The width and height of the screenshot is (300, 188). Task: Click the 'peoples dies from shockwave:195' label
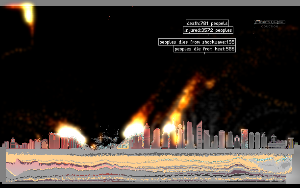click(x=197, y=42)
